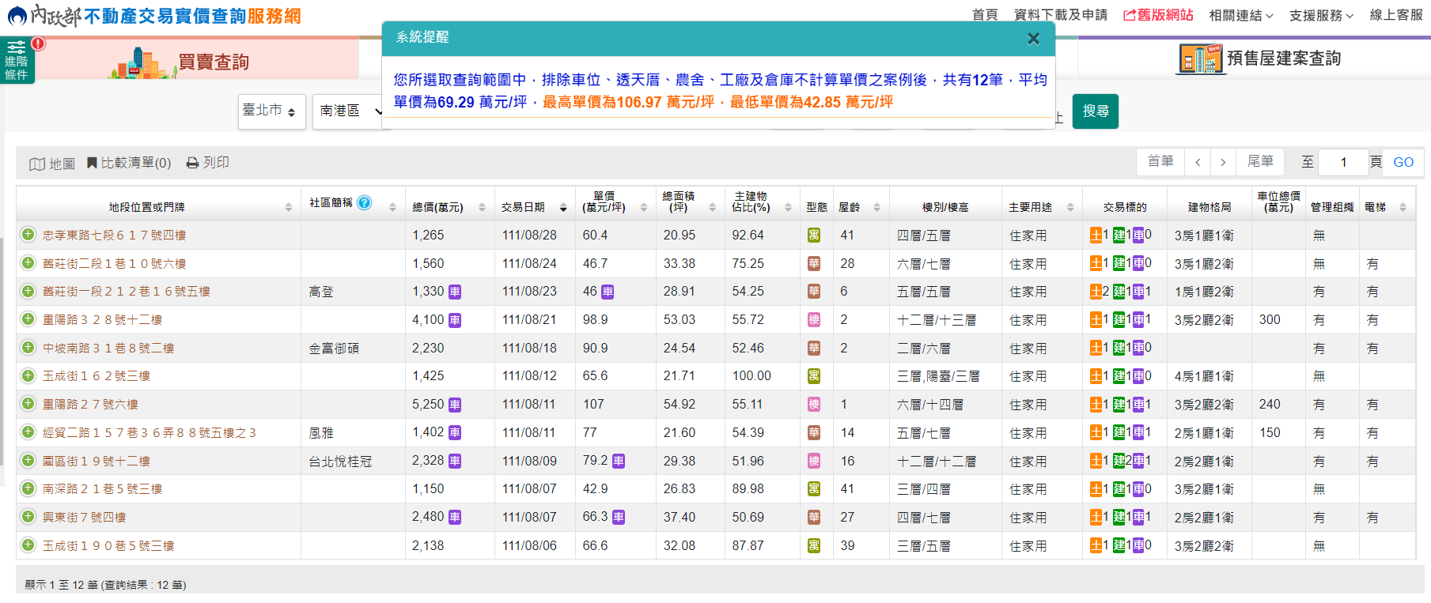Expand row 舊莊街一段212巷16號五樓
This screenshot has width=1431, height=603.
(x=28, y=291)
